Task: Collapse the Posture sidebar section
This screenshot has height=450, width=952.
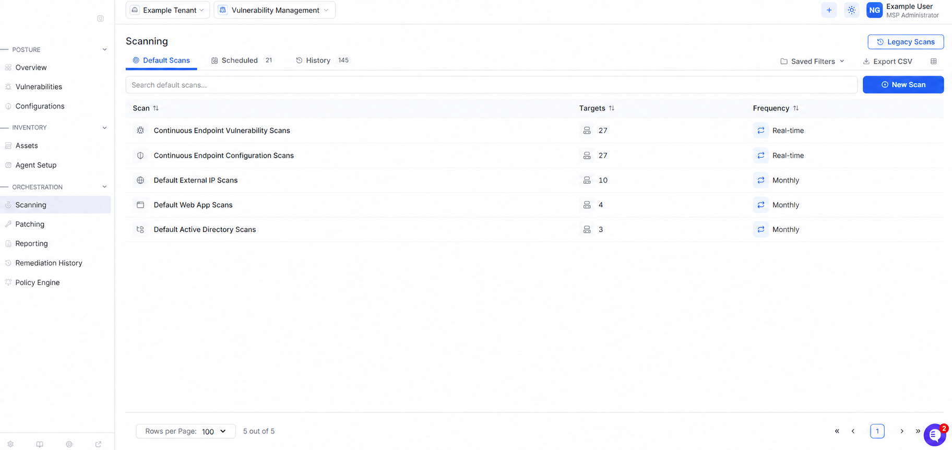Action: [x=104, y=50]
